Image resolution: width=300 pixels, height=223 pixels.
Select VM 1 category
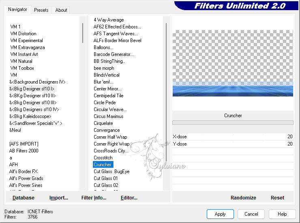click(x=15, y=27)
